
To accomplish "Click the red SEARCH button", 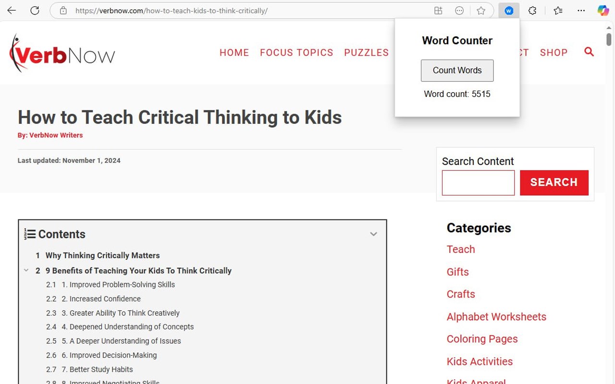I will pyautogui.click(x=554, y=182).
